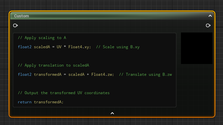This screenshot has height=125, width=223.
Task: Click the 'transformedA' variable in its float2 declaration
Action: (x=48, y=74)
